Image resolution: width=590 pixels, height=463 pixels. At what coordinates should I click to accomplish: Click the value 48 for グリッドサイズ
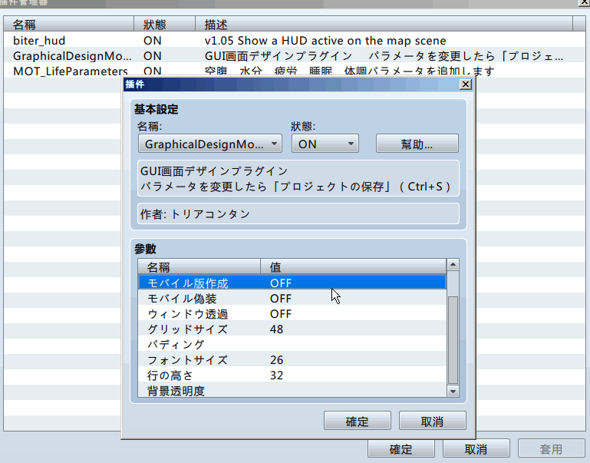tap(276, 329)
